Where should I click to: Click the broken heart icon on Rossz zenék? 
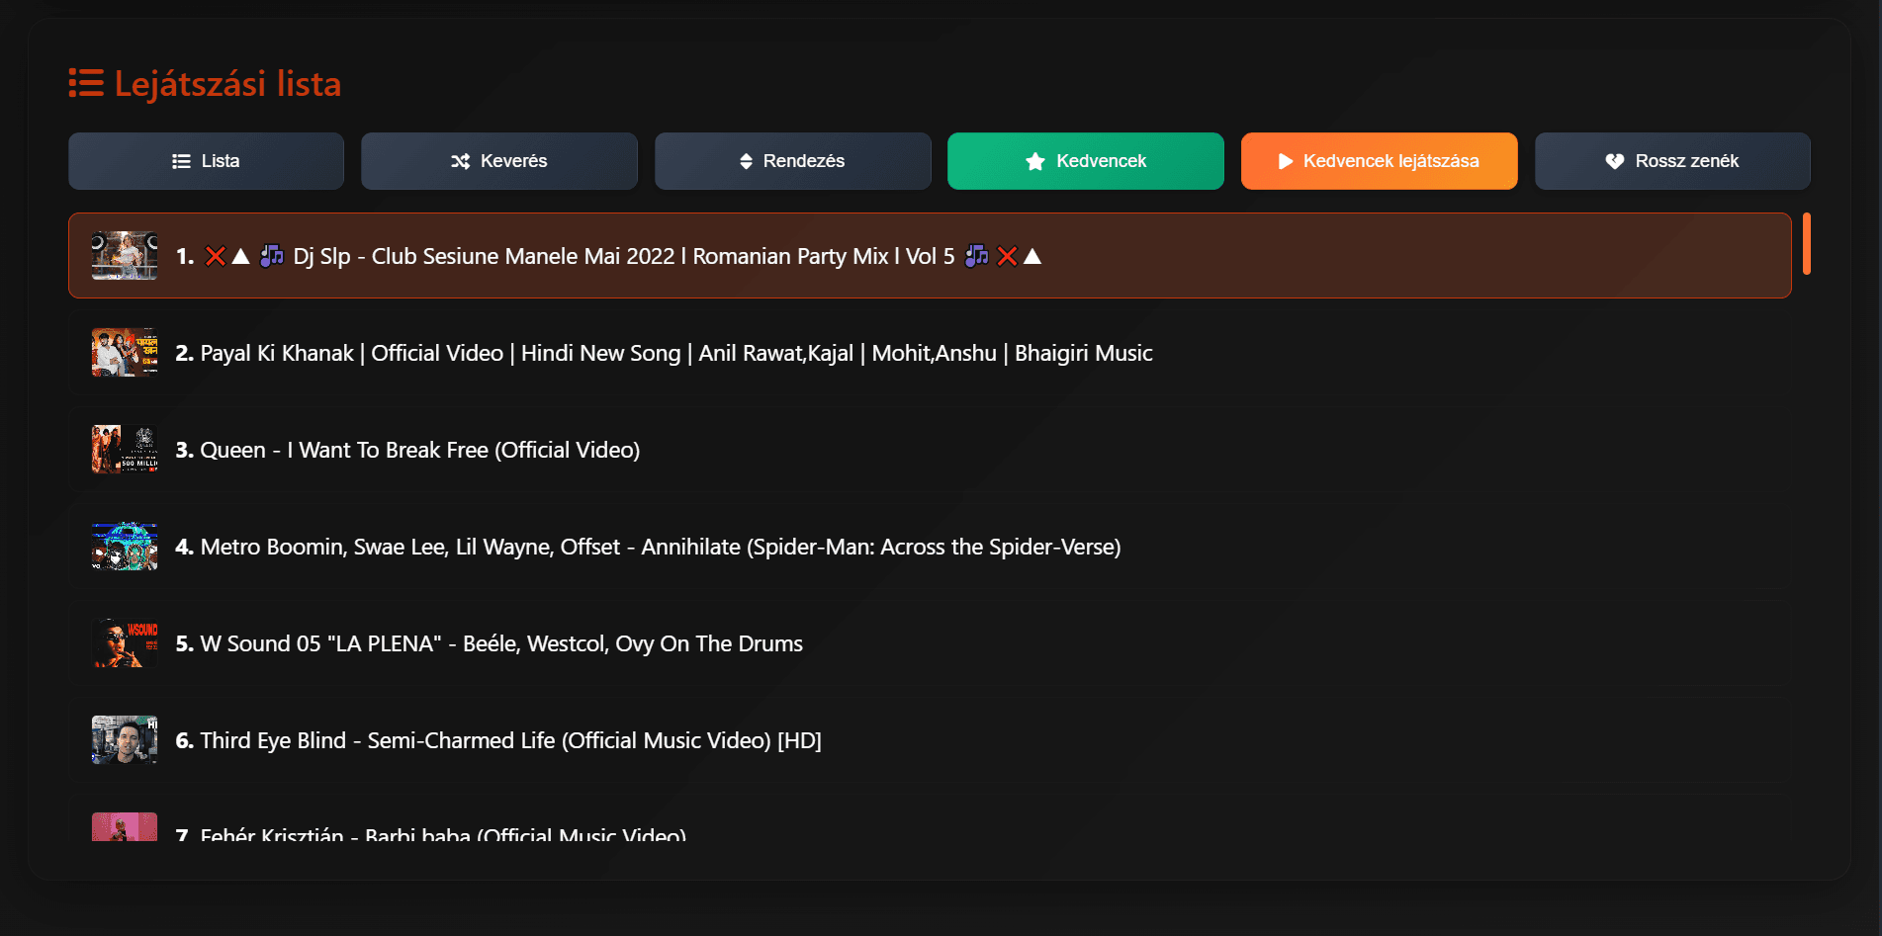pos(1614,161)
